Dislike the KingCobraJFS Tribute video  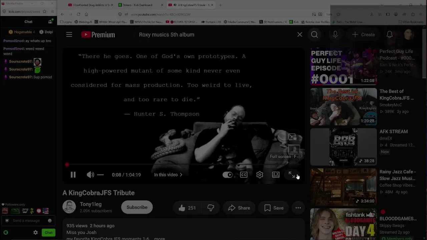pyautogui.click(x=210, y=208)
